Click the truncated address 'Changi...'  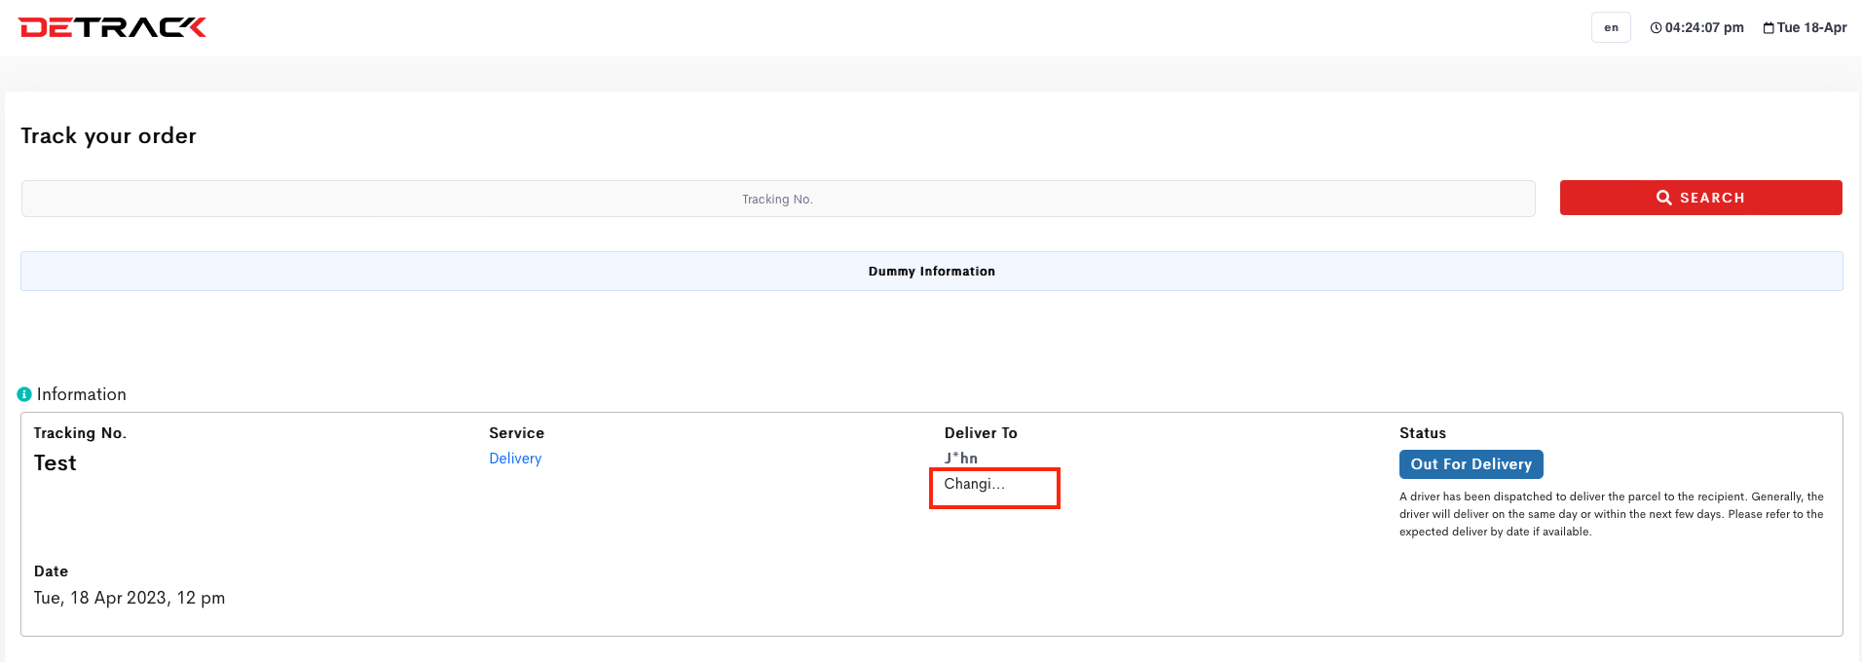pyautogui.click(x=974, y=484)
